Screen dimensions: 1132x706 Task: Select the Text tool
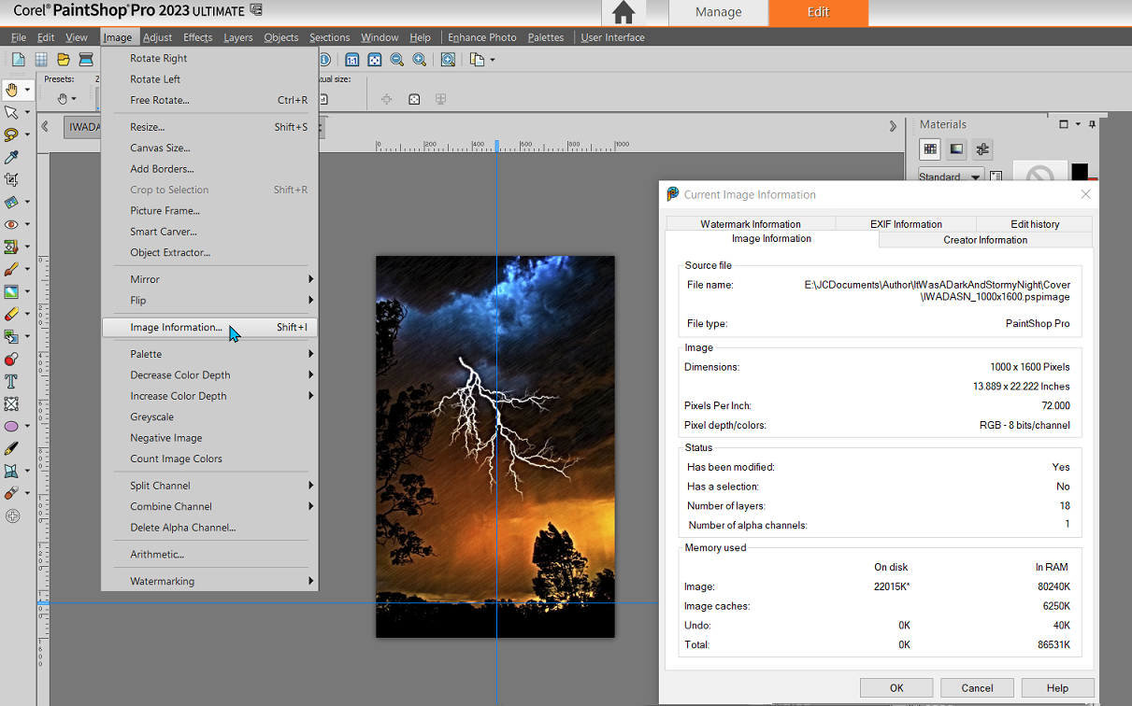(x=12, y=381)
